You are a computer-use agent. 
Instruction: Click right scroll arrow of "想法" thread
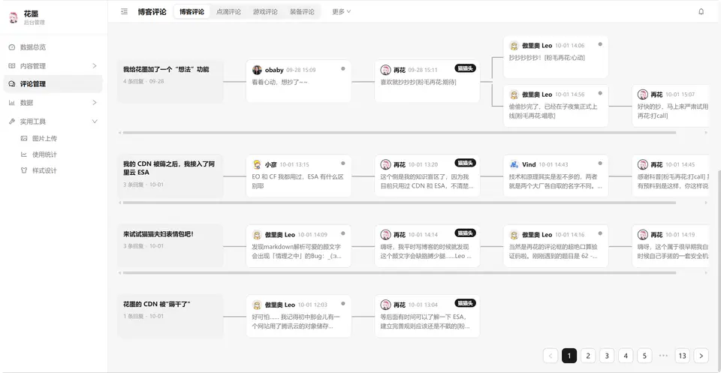tap(707, 133)
